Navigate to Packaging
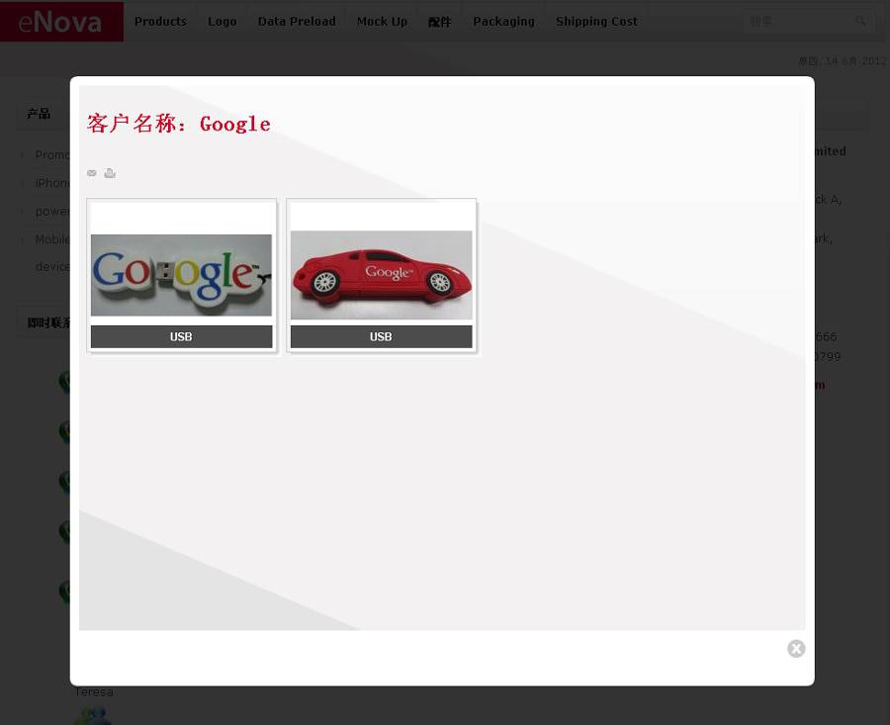Screen dimensions: 890x725 tap(503, 21)
